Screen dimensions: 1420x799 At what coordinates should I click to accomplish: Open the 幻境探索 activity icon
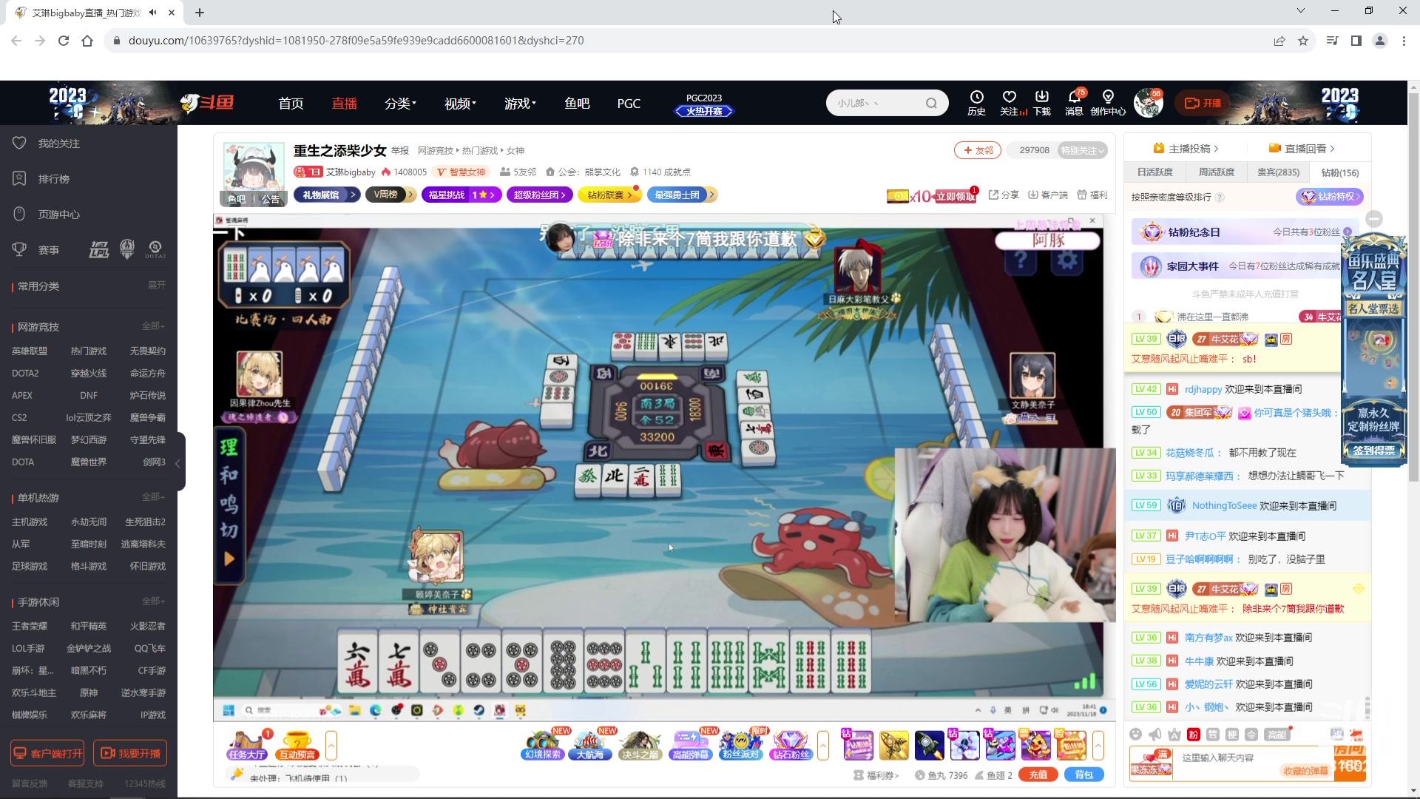click(543, 745)
